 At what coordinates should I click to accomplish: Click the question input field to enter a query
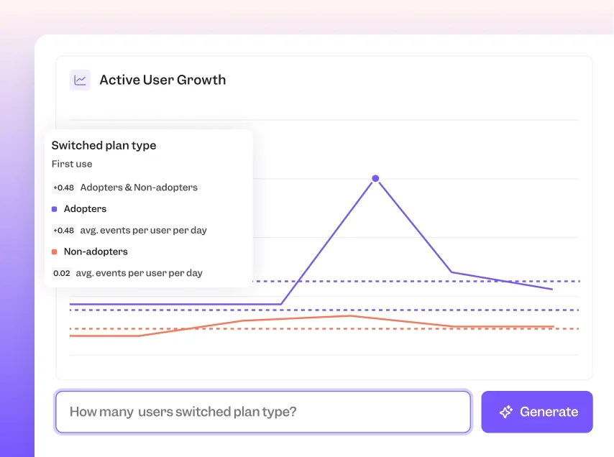[x=262, y=412]
